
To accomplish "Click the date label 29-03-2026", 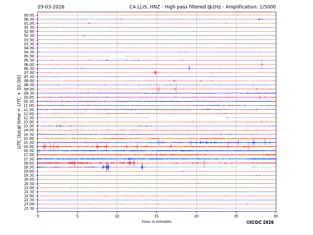I will coord(51,7).
